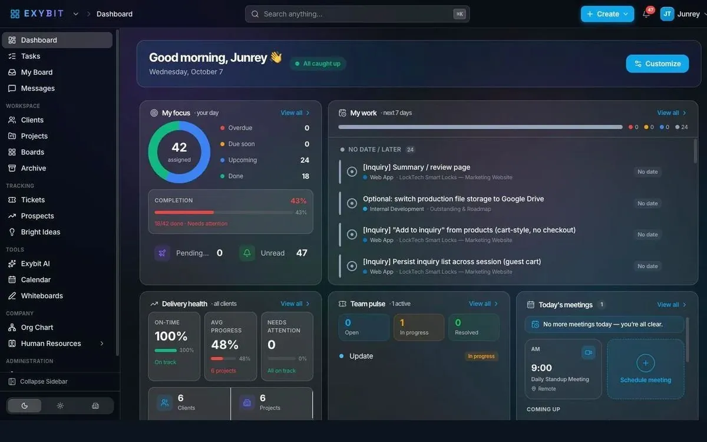707x442 pixels.
Task: Click the Unread bell icon in My focus
Action: pos(247,253)
